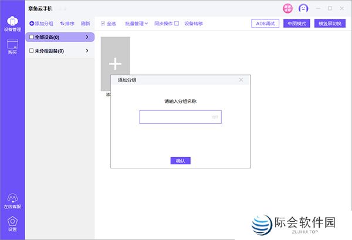Open 设置 settings in the sidebar
Viewport: 352px width, 240px height.
pyautogui.click(x=12, y=224)
